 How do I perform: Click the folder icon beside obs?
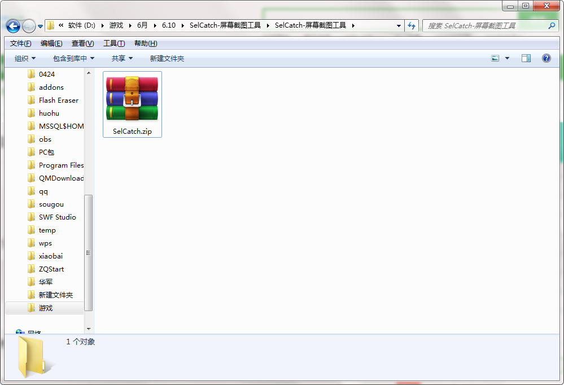[x=31, y=139]
